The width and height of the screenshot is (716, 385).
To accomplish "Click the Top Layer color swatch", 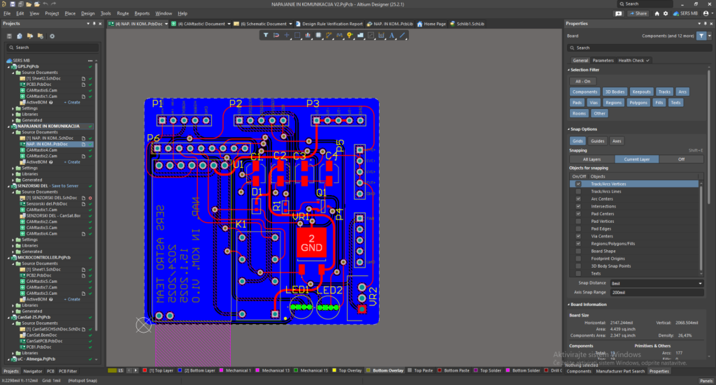I will [144, 370].
